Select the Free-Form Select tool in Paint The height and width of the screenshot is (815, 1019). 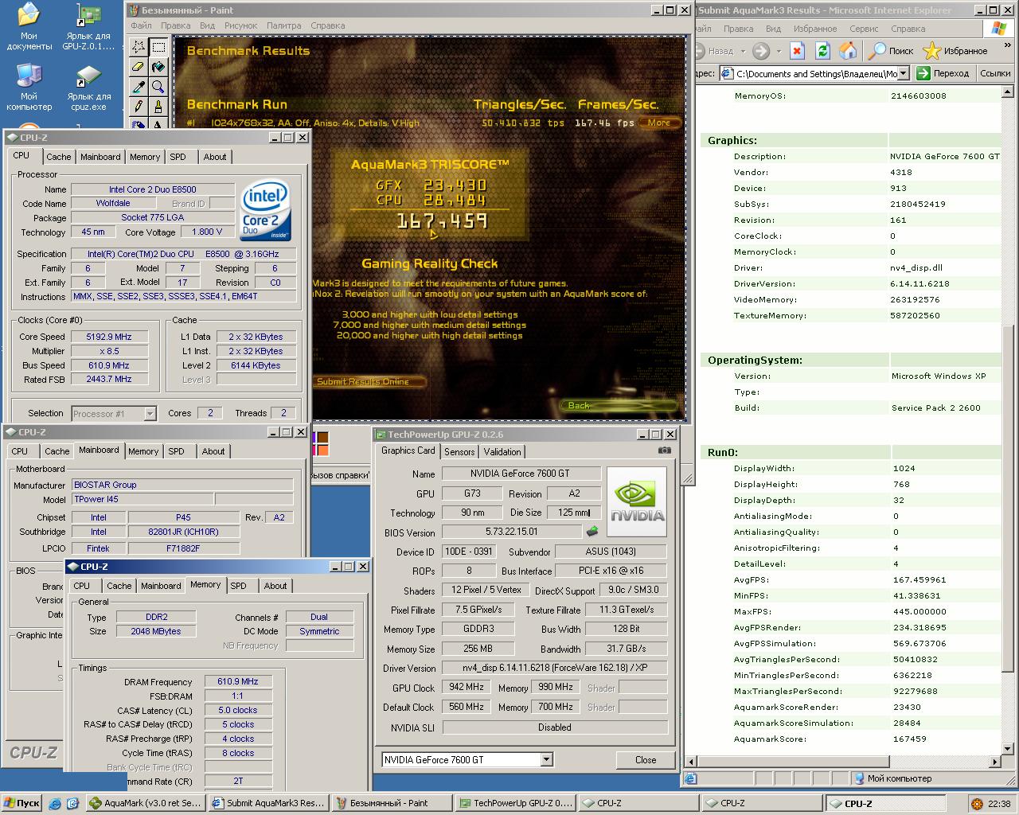click(139, 47)
